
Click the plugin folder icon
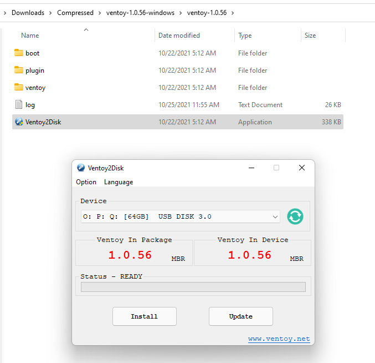[19, 70]
